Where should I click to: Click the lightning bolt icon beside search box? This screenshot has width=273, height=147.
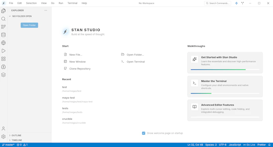coord(236,3)
